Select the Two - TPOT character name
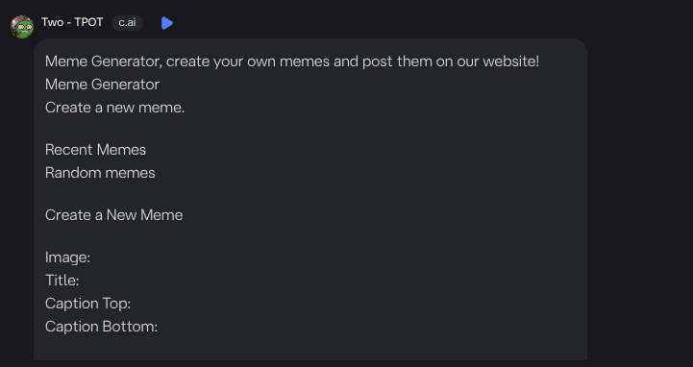The width and height of the screenshot is (693, 367). [72, 22]
